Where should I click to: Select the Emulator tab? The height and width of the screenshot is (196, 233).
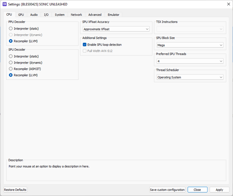114,15
